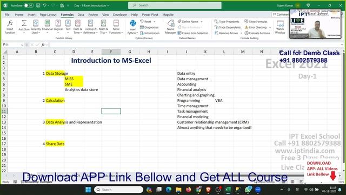Open WhatsApp from the taskbar
The image size is (346, 195).
point(248,190)
